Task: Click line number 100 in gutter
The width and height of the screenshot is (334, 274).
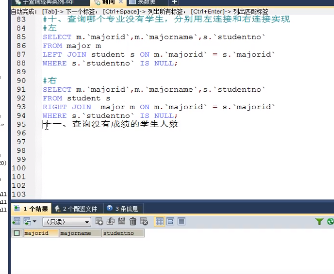Action: click(19, 168)
